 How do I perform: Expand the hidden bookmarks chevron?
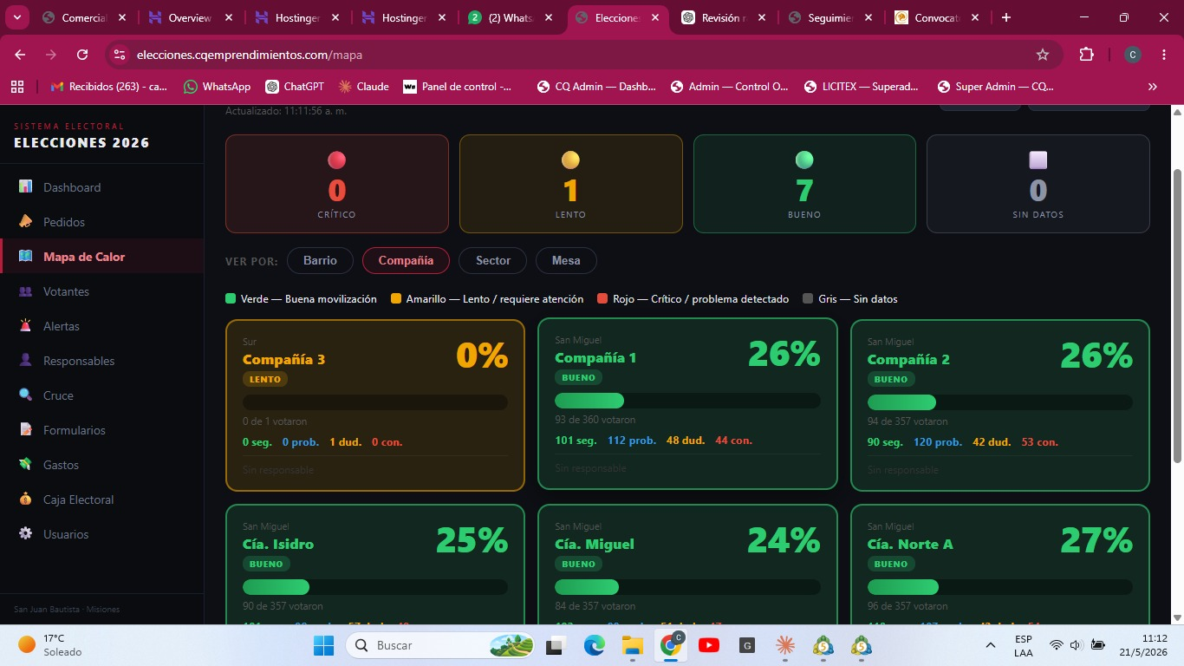1153,87
